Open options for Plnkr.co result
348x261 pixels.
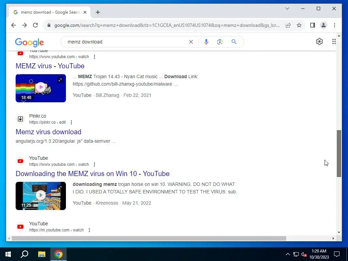tap(71, 122)
